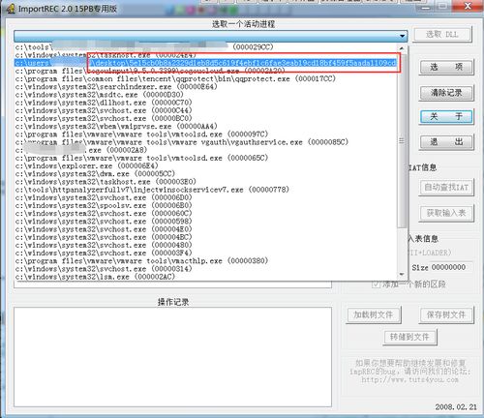The image size is (484, 418).
Task: Click inside the Size value field
Action: (451, 267)
